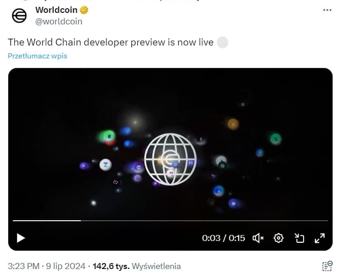Open video settings gear icon
Viewport: 339px width, 275px height.
click(x=278, y=238)
